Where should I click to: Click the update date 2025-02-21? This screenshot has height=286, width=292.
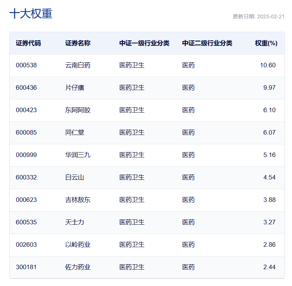pyautogui.click(x=271, y=16)
